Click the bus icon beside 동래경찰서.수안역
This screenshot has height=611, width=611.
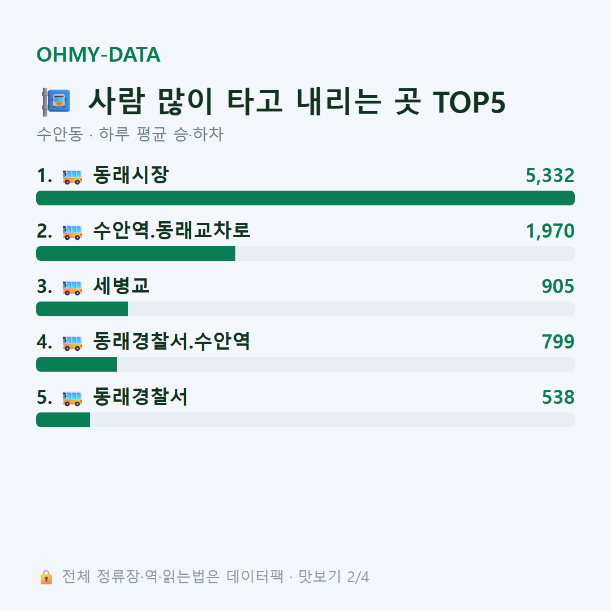point(72,343)
